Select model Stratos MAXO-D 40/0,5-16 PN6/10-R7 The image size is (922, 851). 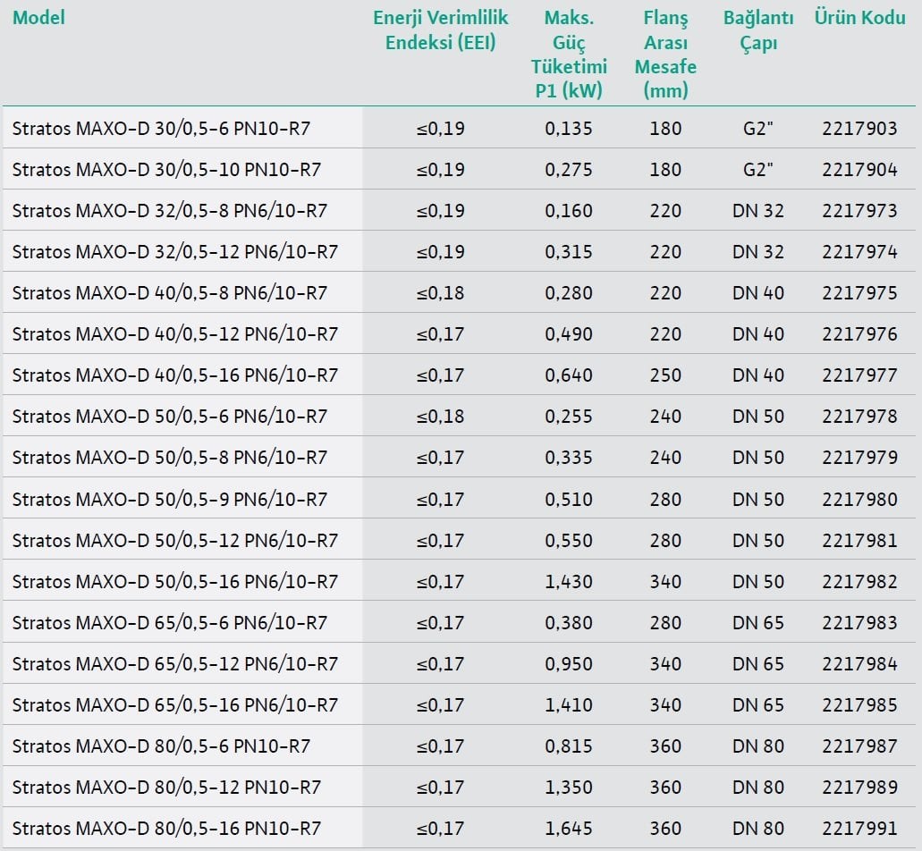175,375
